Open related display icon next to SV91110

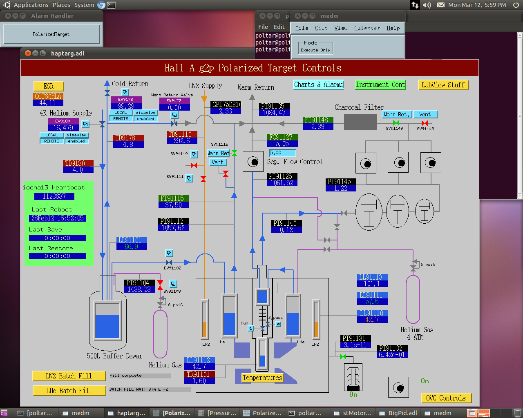pos(194,154)
